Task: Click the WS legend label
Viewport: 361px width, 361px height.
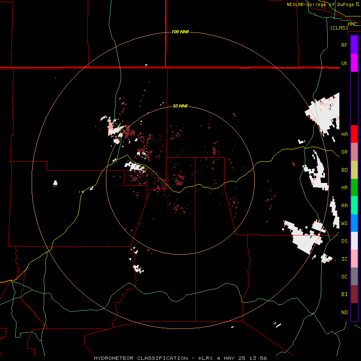Action: [344, 223]
